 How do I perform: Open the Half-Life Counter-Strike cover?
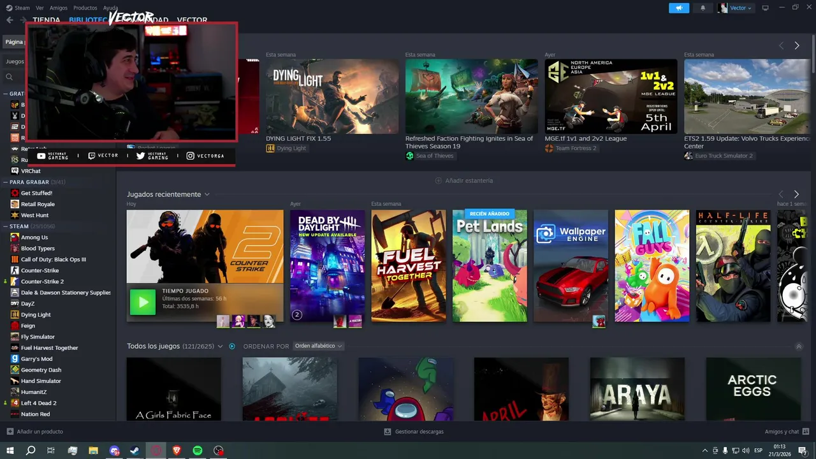[733, 266]
